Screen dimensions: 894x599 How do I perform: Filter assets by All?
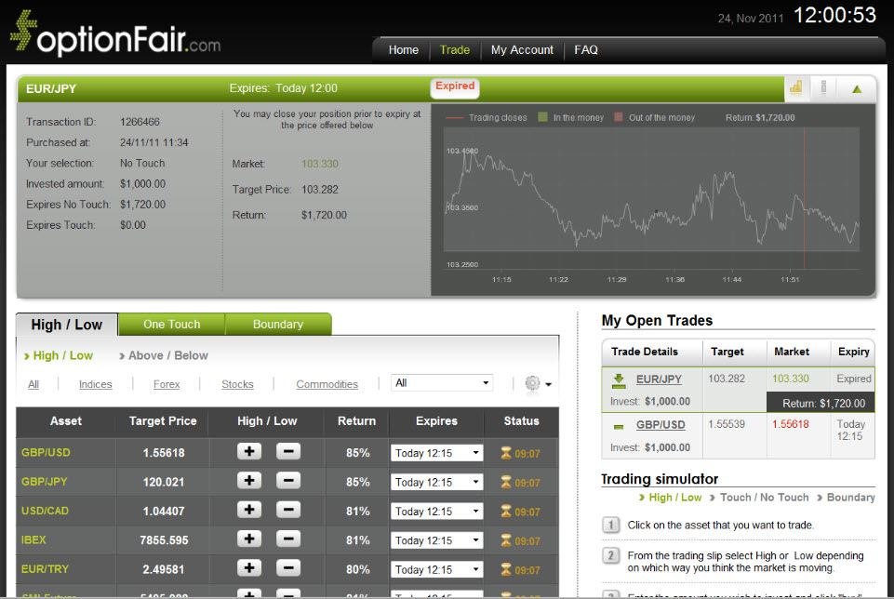(33, 384)
